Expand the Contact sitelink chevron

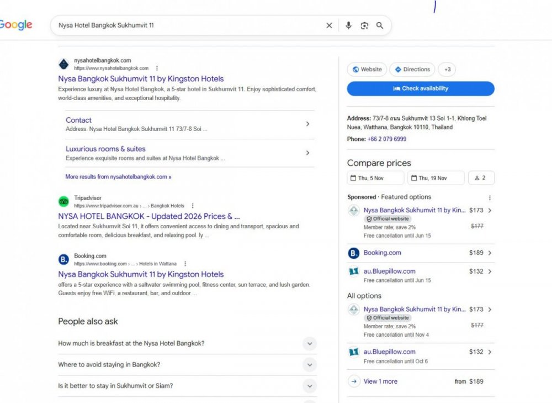[307, 124]
